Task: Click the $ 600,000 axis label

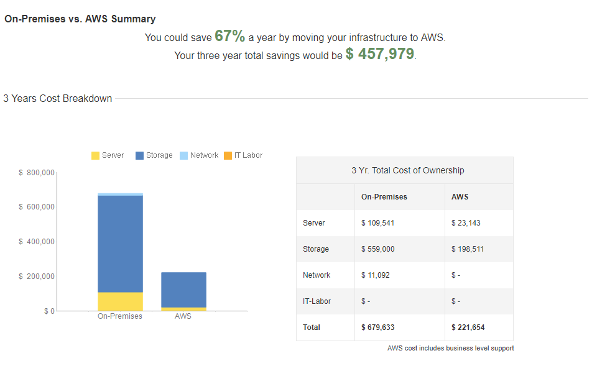Action: [x=37, y=207]
